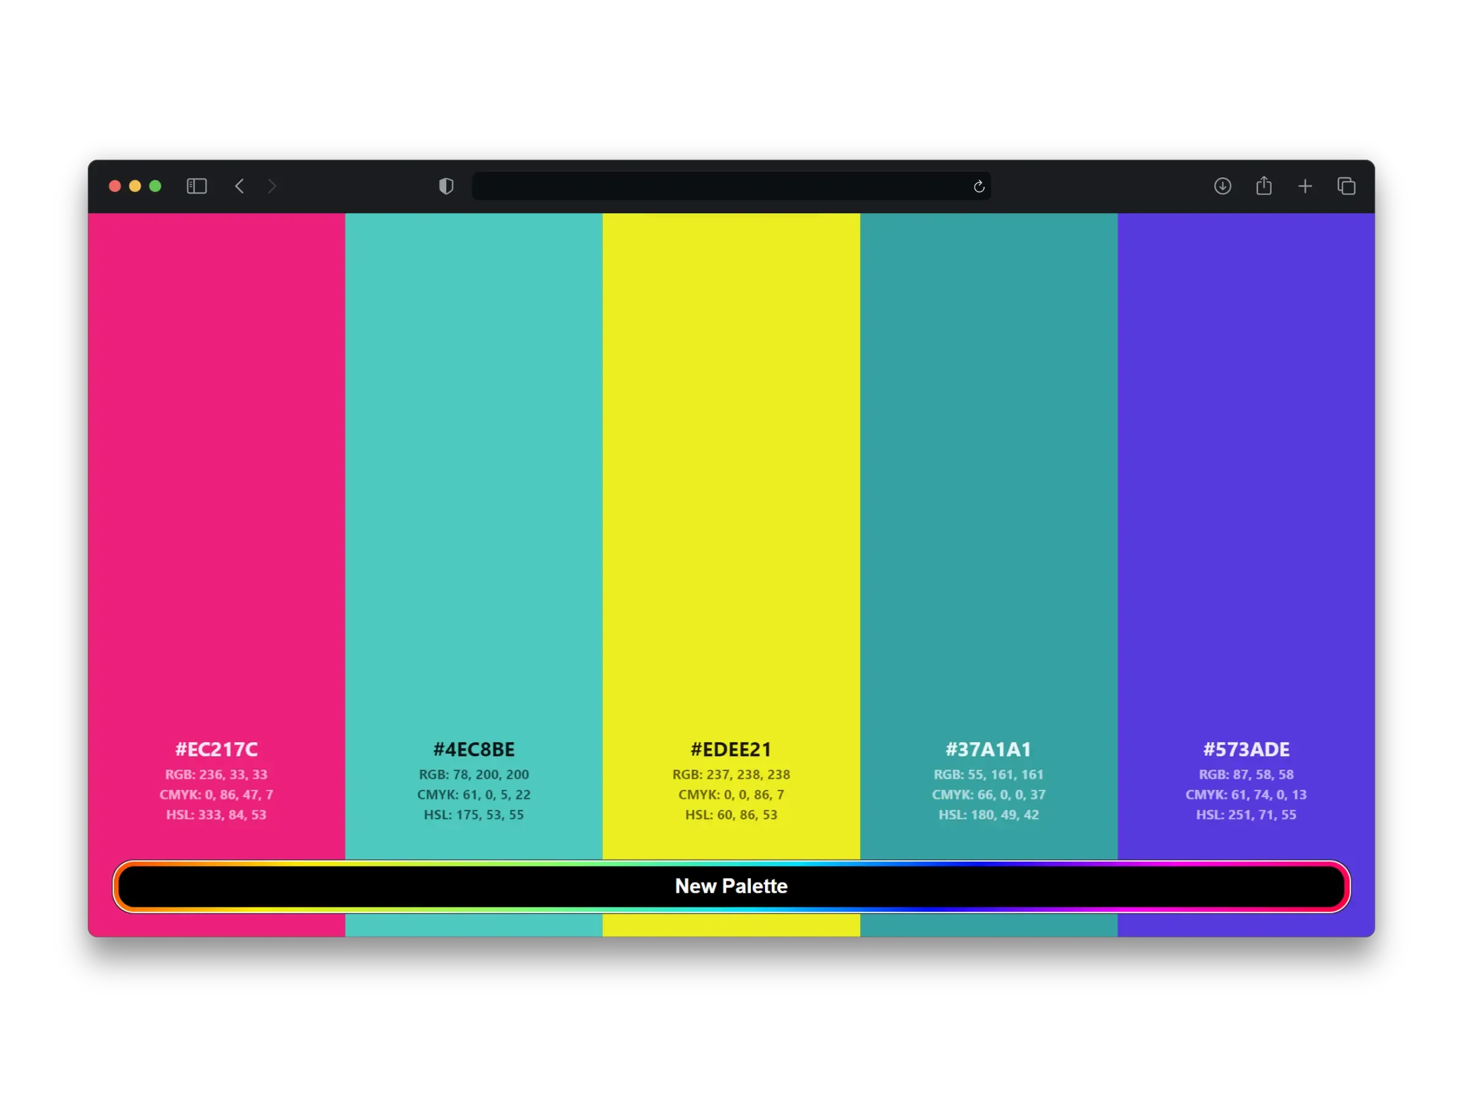
Task: Click the text HSL: 60, 86, 53
Action: pyautogui.click(x=731, y=815)
